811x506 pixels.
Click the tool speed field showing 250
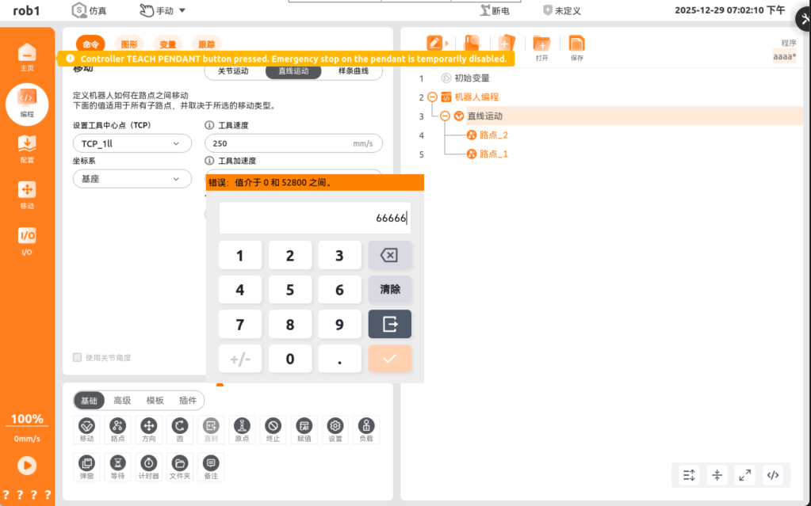pyautogui.click(x=277, y=143)
